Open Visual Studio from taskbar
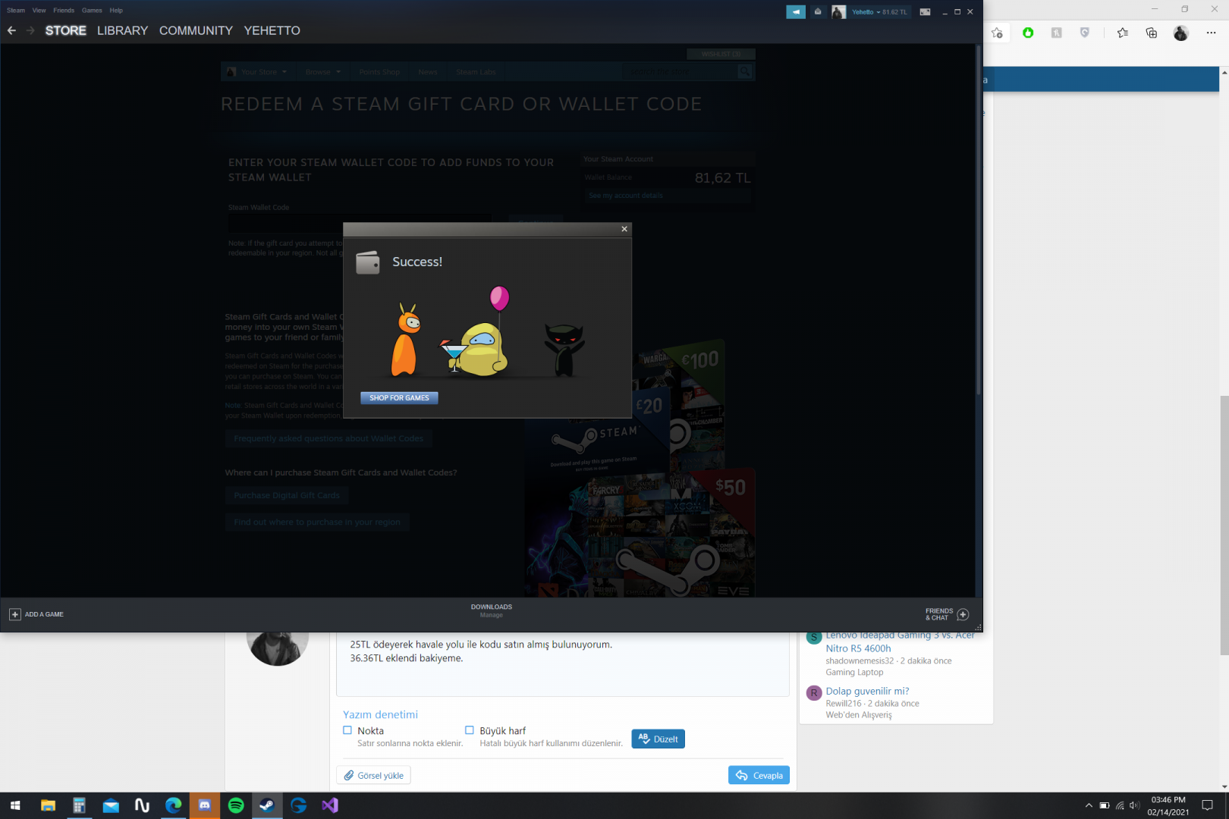 (330, 805)
